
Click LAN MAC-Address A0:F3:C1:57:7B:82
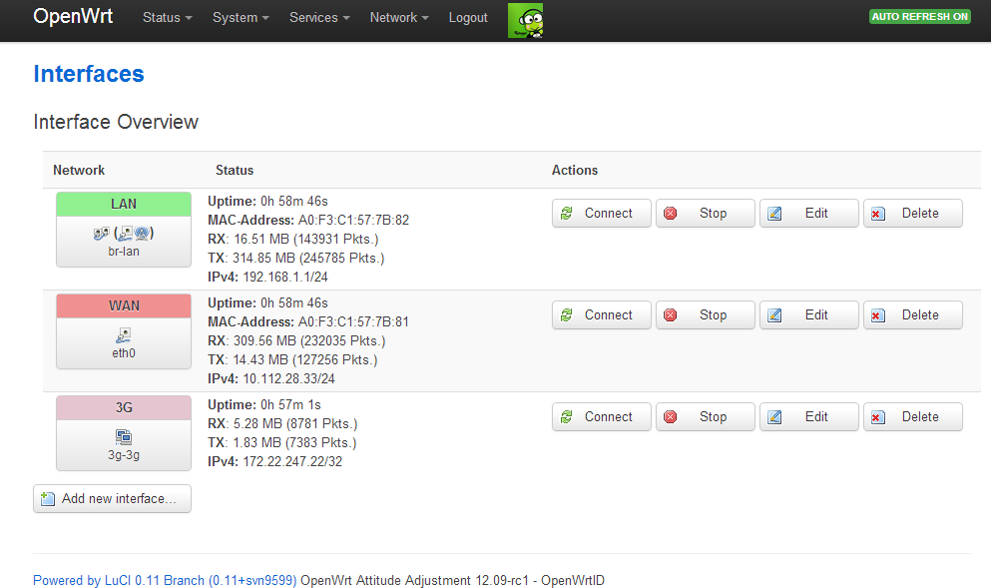pyautogui.click(x=308, y=220)
